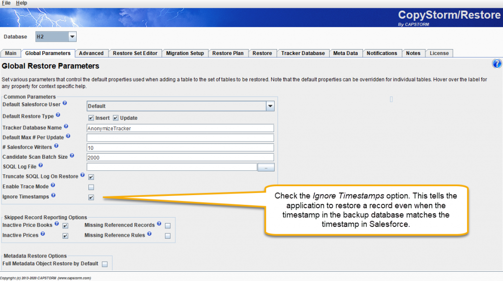Click help icon next to SOQL Log File
The width and height of the screenshot is (503, 281).
[x=41, y=165]
